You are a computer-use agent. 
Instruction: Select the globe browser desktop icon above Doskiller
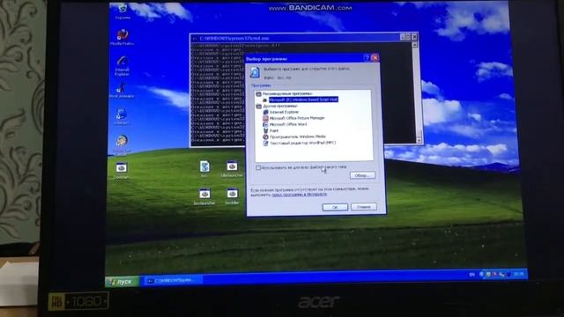point(122,144)
